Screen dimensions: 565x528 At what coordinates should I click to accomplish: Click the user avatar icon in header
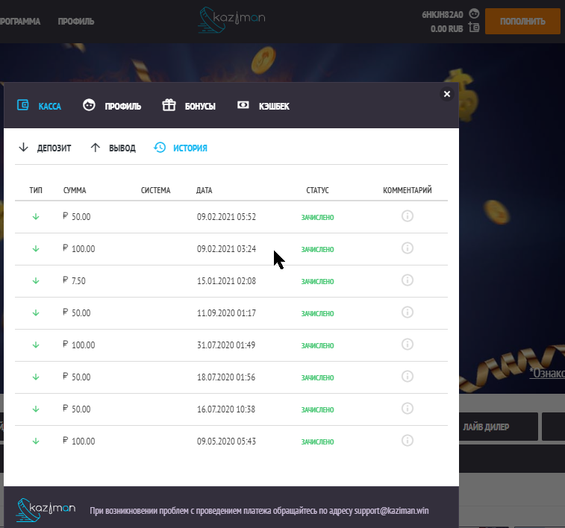point(474,14)
